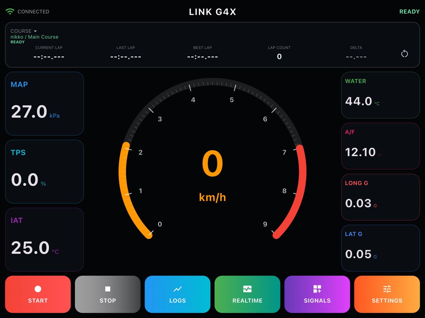
Task: Click the DELTA time value
Action: (x=356, y=57)
